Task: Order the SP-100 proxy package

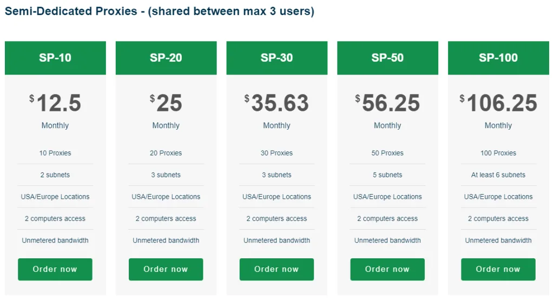Action: (498, 269)
